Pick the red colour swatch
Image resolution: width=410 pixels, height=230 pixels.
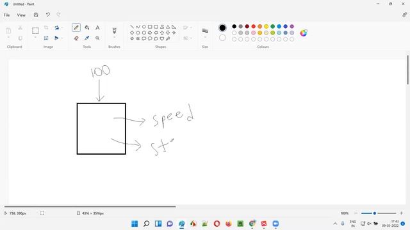tap(254, 26)
